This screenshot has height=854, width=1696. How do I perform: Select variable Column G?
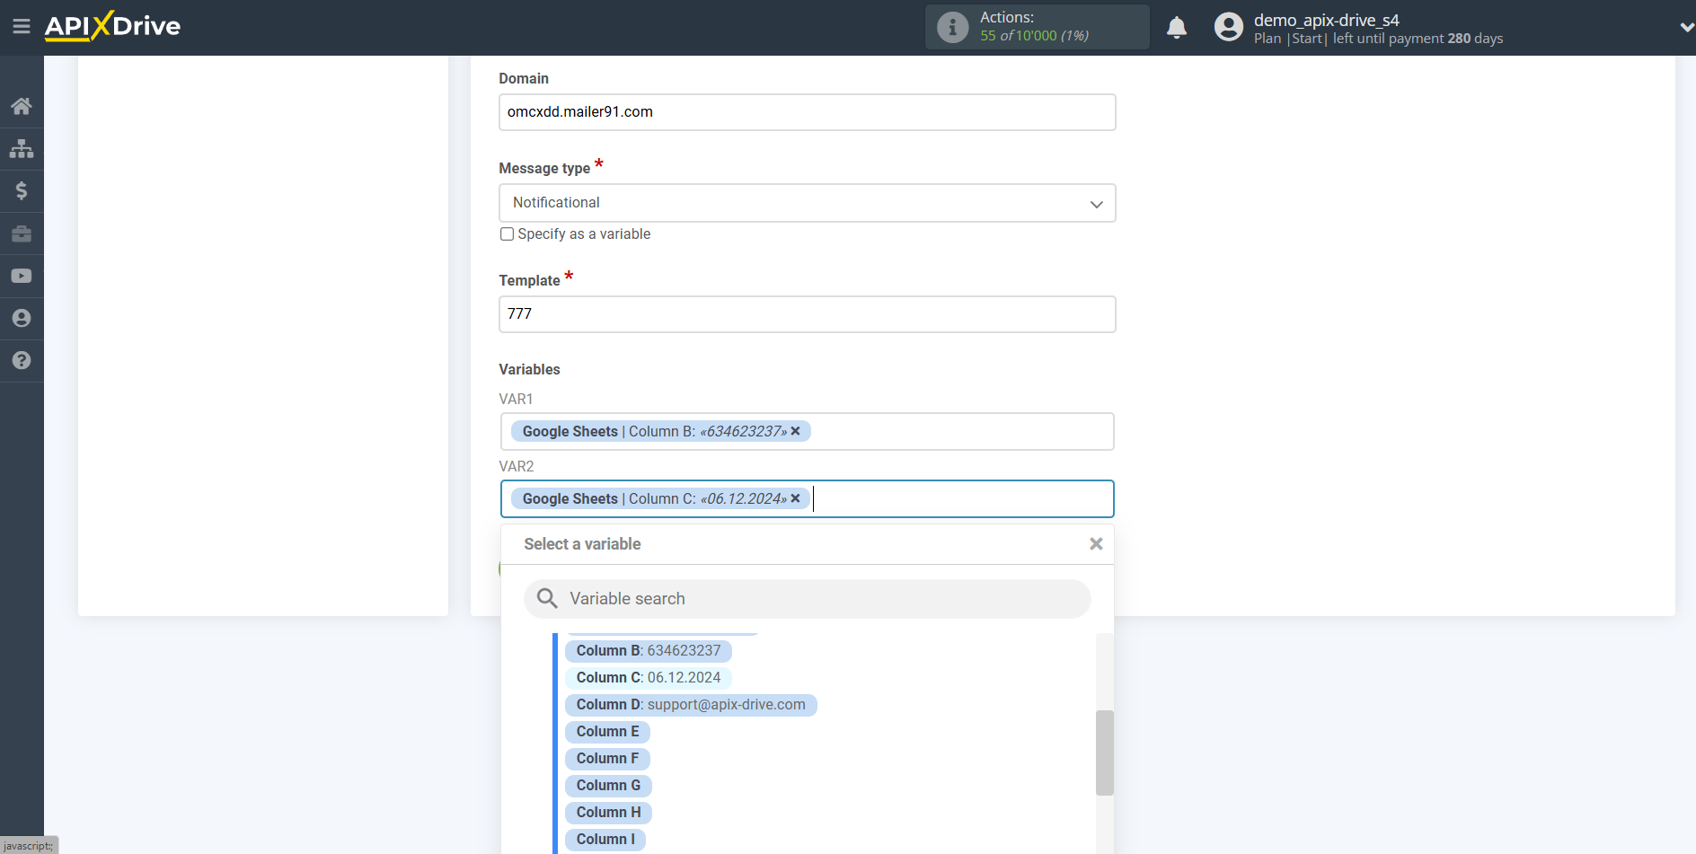click(x=609, y=786)
